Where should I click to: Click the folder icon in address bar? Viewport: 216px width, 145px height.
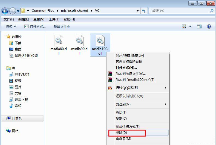pos(23,11)
